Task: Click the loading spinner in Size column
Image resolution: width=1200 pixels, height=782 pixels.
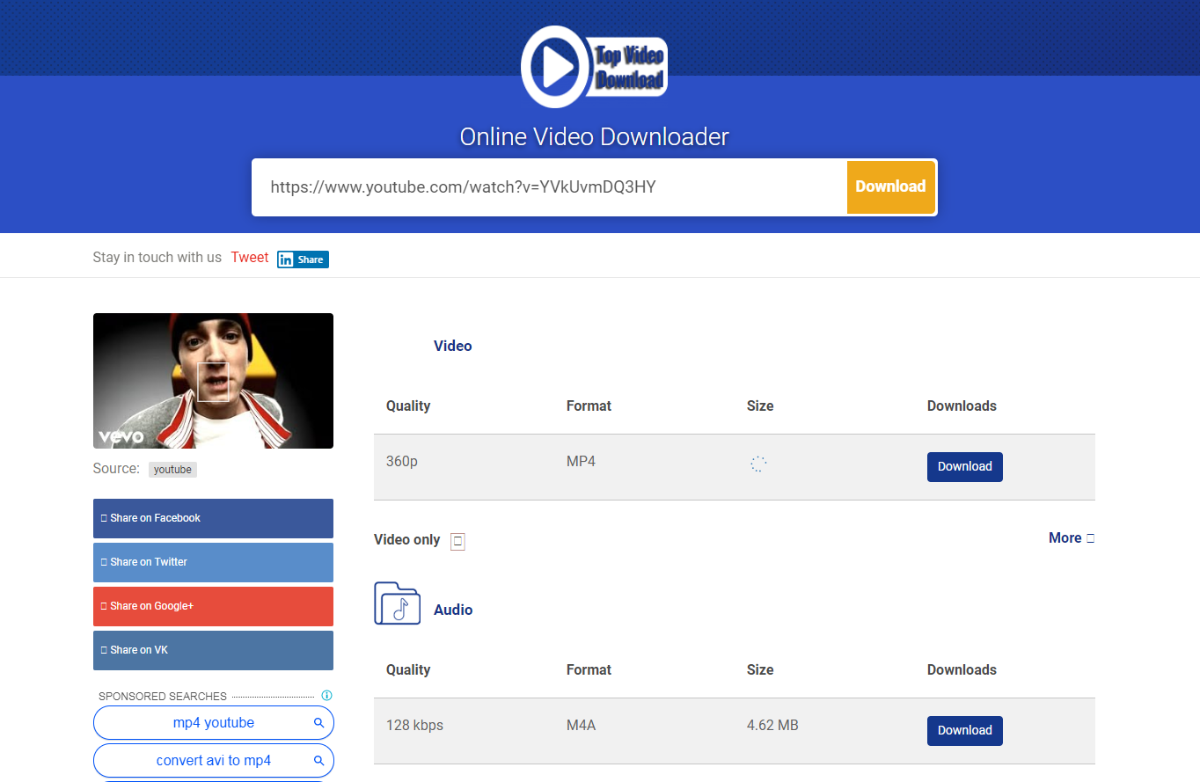Action: point(758,464)
